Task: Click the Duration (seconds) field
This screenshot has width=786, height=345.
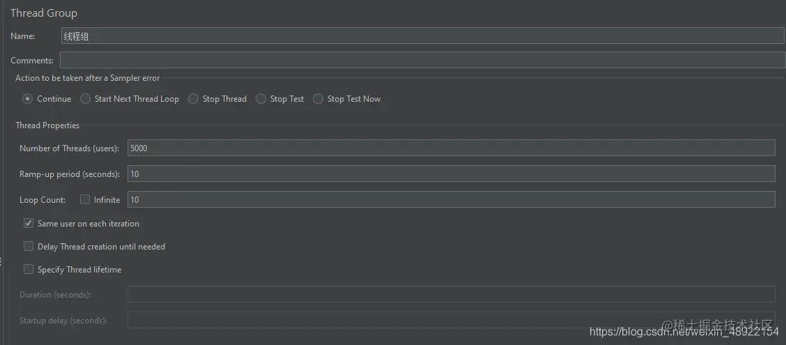Action: (x=452, y=294)
